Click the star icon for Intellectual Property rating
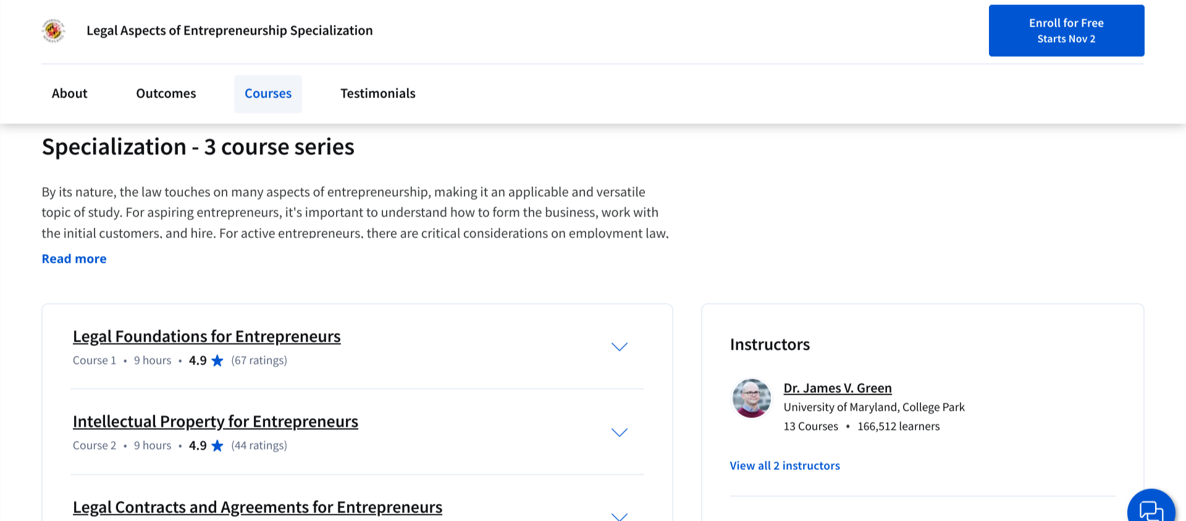1186x521 pixels. click(x=217, y=446)
